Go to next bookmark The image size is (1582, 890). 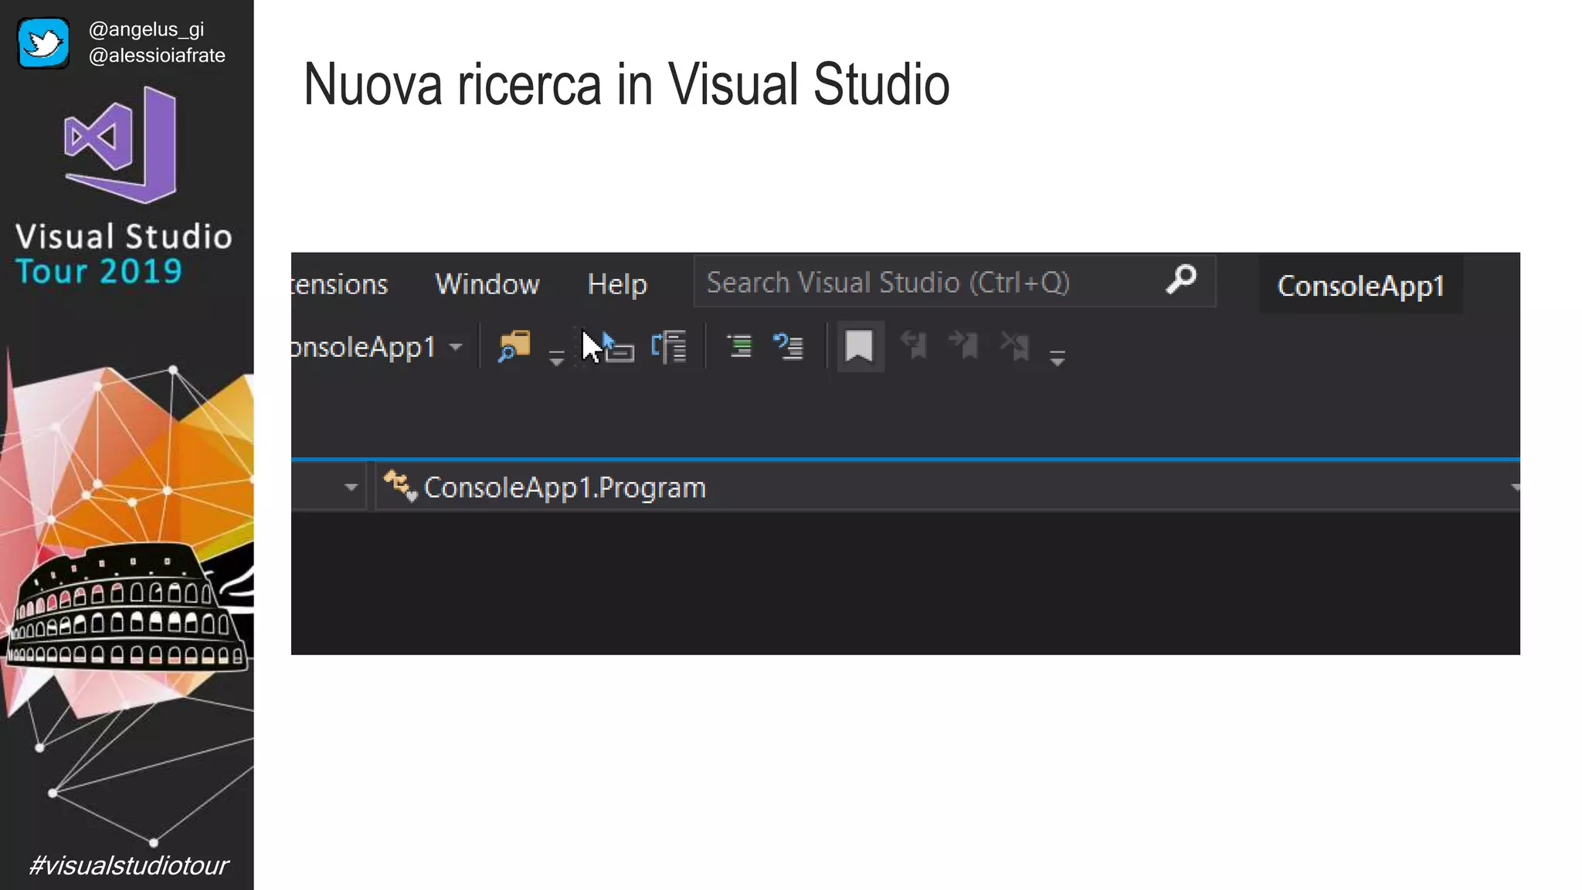(x=964, y=345)
